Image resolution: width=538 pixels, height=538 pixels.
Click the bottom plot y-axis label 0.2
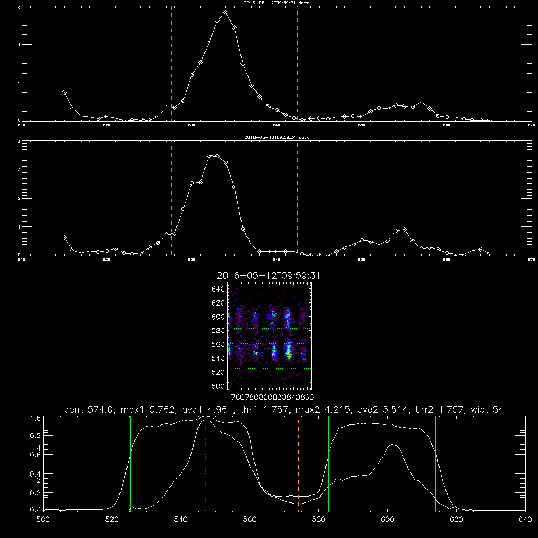click(x=36, y=493)
